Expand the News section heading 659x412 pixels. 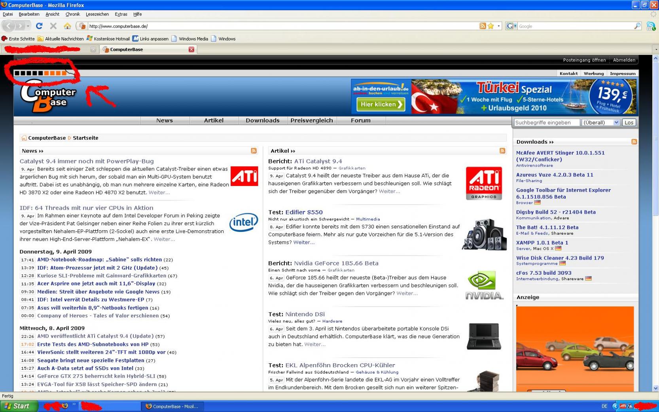[32, 151]
